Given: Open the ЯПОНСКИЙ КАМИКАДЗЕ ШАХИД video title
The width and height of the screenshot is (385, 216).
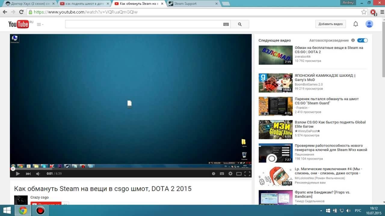Looking at the screenshot, I should (325, 78).
